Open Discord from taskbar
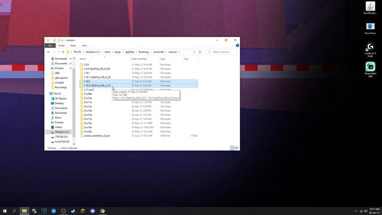The height and width of the screenshot is (215, 382). 93,211
